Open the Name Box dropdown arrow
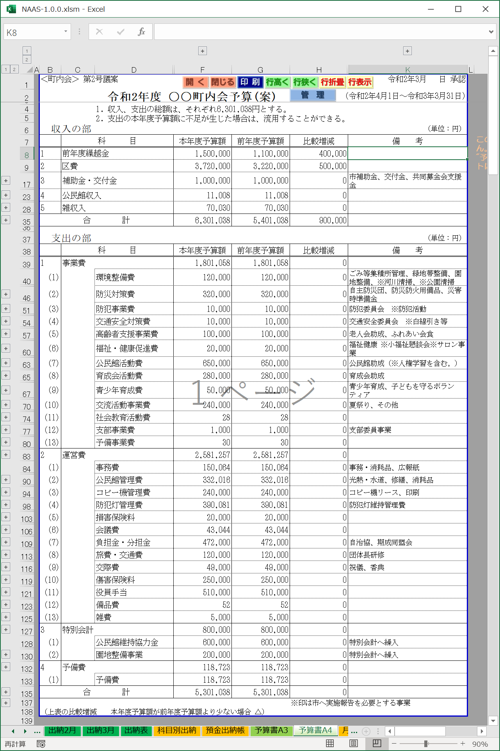500x751 pixels. point(66,32)
